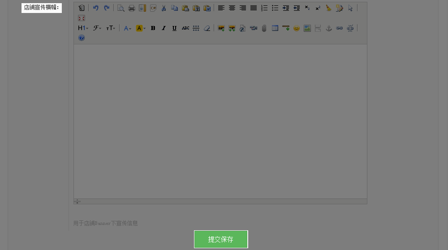
Task: Click the paperclip attachment icon
Action: [264, 28]
